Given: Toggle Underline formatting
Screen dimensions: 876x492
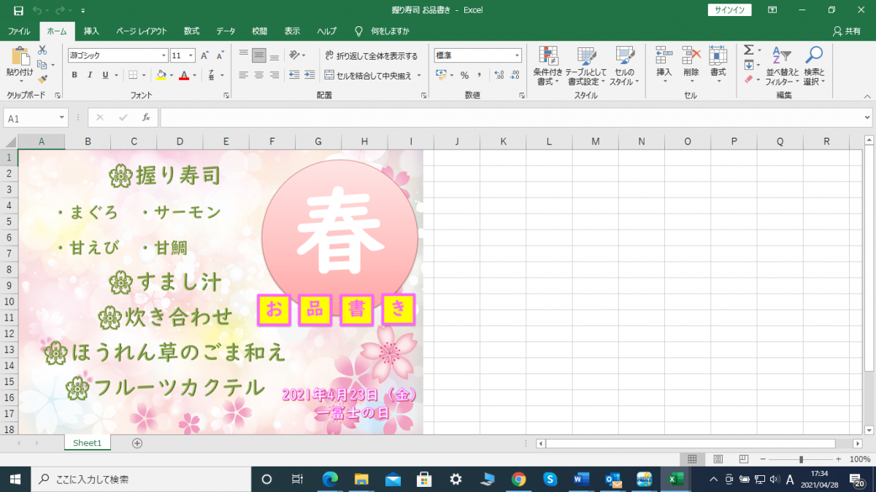Looking at the screenshot, I should [x=105, y=75].
